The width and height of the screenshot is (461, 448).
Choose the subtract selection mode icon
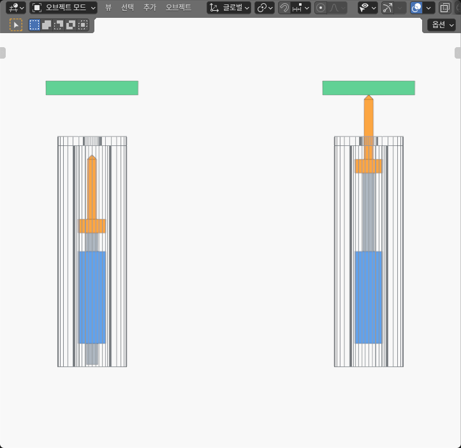[x=59, y=25]
